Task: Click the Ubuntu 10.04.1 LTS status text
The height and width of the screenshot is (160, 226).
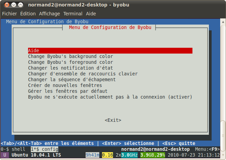Action: pos(36,155)
